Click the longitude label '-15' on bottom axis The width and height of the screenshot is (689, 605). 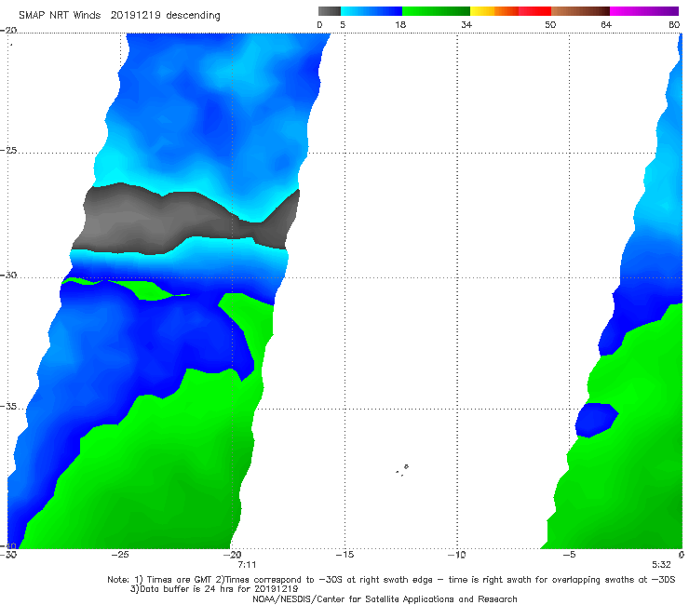pyautogui.click(x=344, y=555)
